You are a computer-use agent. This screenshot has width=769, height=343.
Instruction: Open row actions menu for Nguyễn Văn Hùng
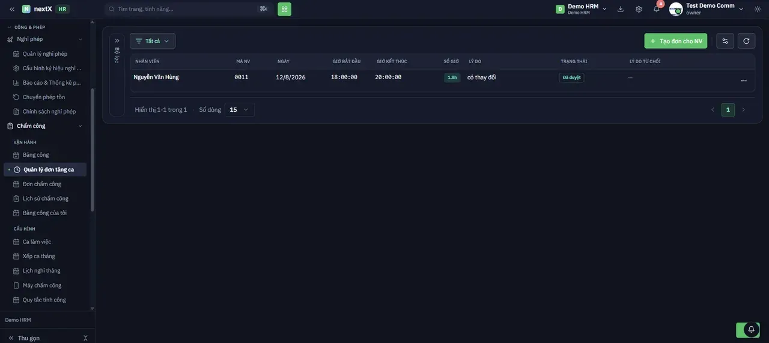click(x=744, y=80)
